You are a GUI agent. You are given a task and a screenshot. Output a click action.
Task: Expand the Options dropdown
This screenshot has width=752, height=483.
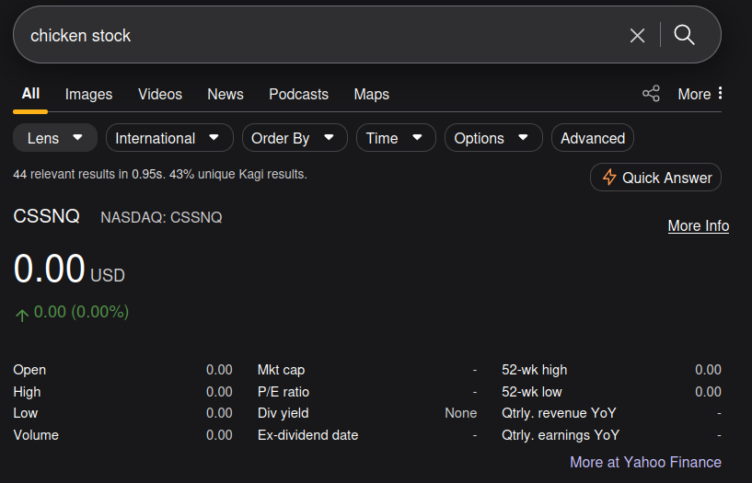click(492, 138)
